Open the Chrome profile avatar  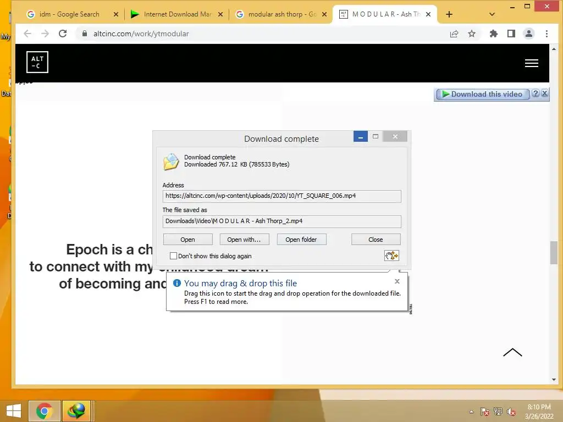tap(529, 34)
